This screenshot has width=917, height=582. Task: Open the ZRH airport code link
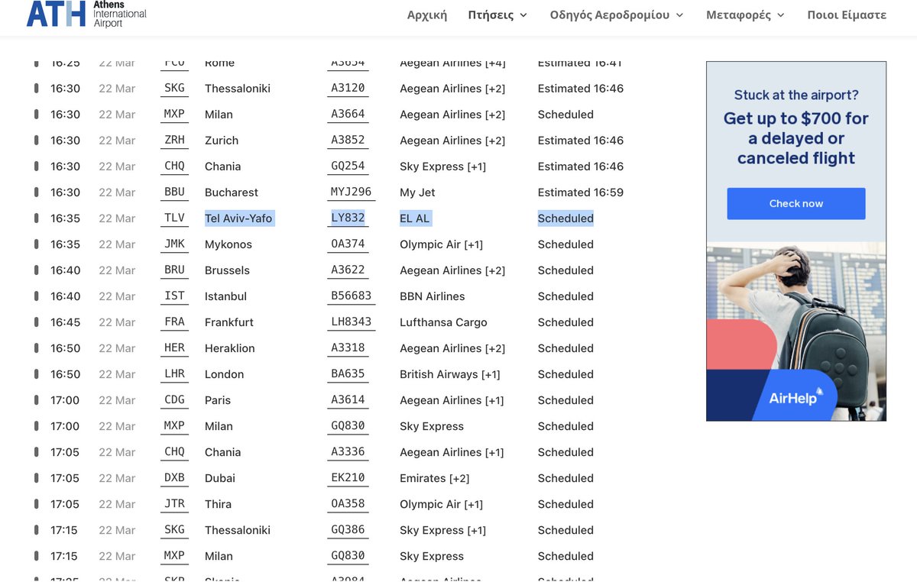tap(174, 141)
